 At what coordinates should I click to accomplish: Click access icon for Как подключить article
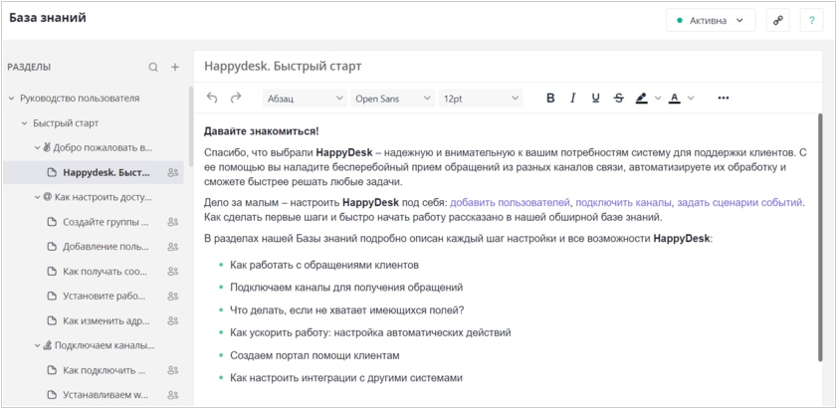pos(172,370)
